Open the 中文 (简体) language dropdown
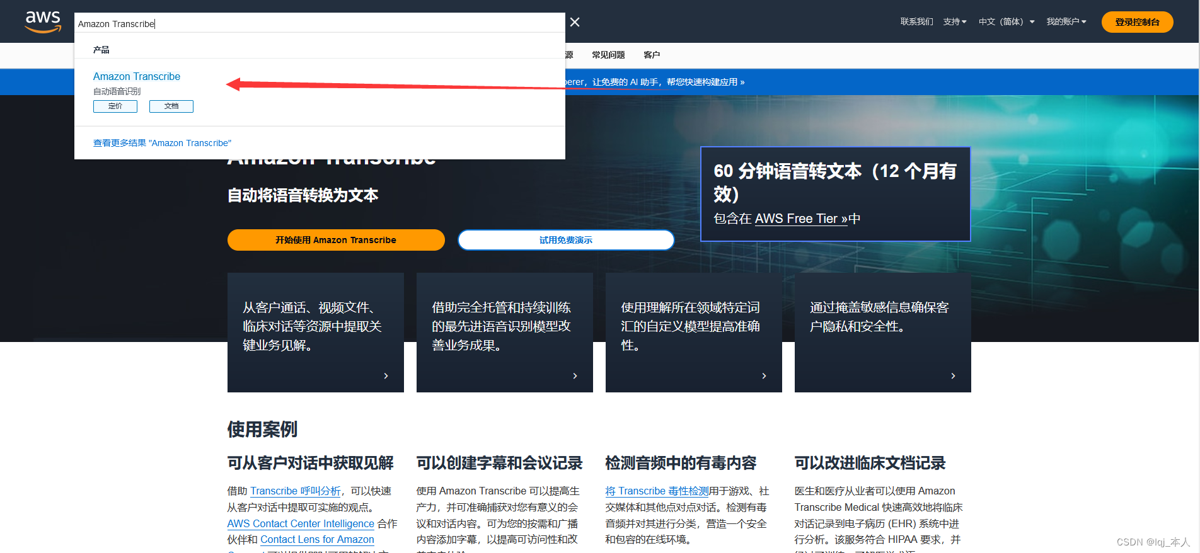This screenshot has width=1200, height=553. click(1007, 21)
